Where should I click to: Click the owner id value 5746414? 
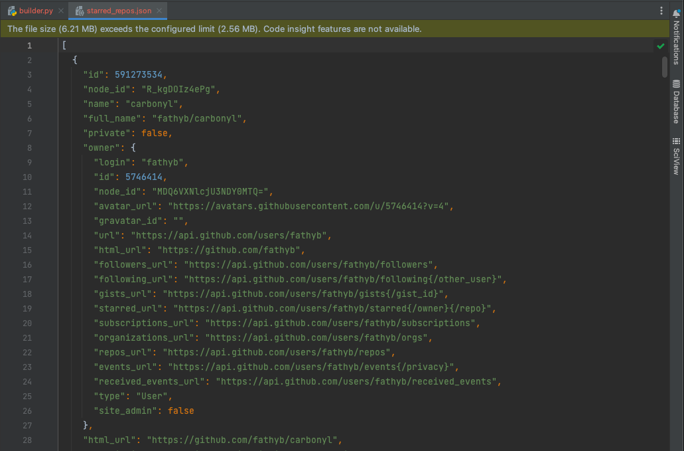(x=143, y=177)
